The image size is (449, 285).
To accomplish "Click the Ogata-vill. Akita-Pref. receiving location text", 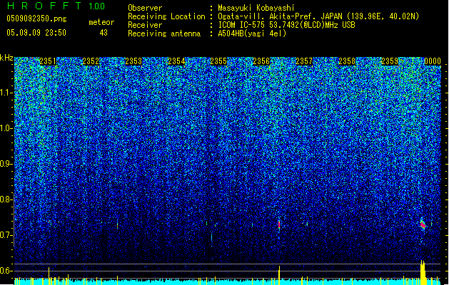I will pyautogui.click(x=318, y=16).
